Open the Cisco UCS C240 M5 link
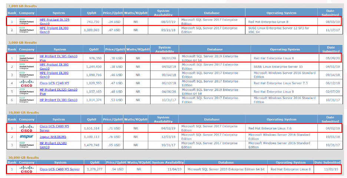Viewport: 347px width, 178px height. (54, 83)
